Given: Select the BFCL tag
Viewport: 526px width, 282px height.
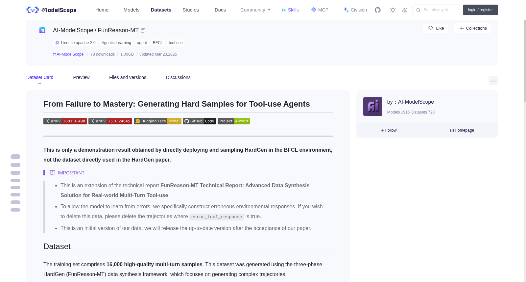Looking at the screenshot, I should click(158, 43).
